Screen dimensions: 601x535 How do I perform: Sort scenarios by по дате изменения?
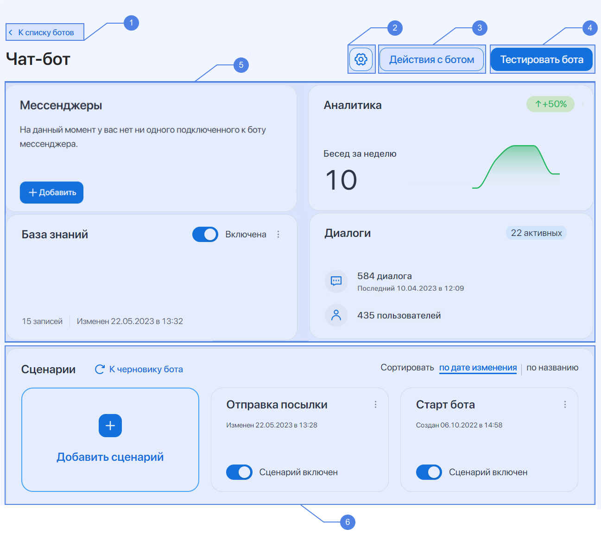(x=478, y=368)
